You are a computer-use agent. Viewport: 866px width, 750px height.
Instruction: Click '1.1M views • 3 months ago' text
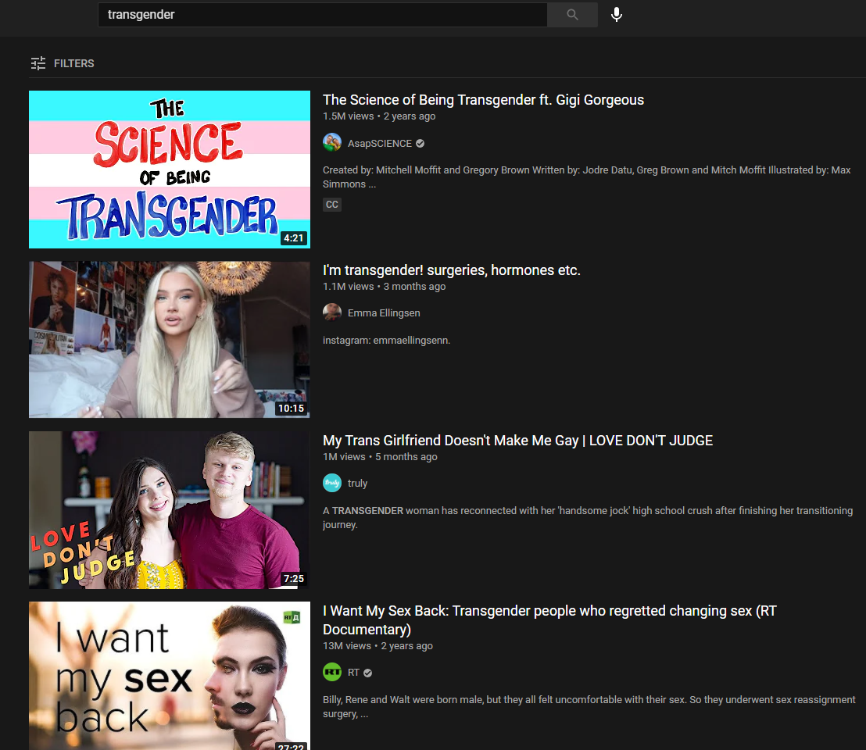(384, 287)
